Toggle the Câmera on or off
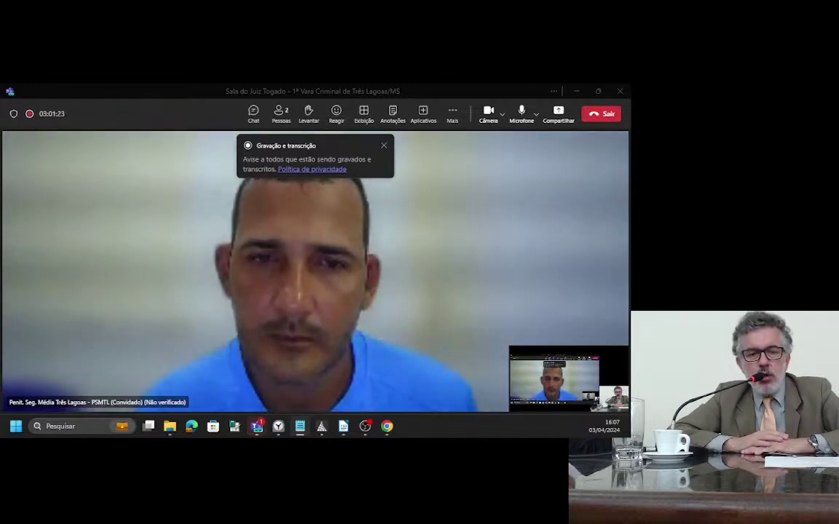Screen dimensions: 839x524 tap(488, 114)
